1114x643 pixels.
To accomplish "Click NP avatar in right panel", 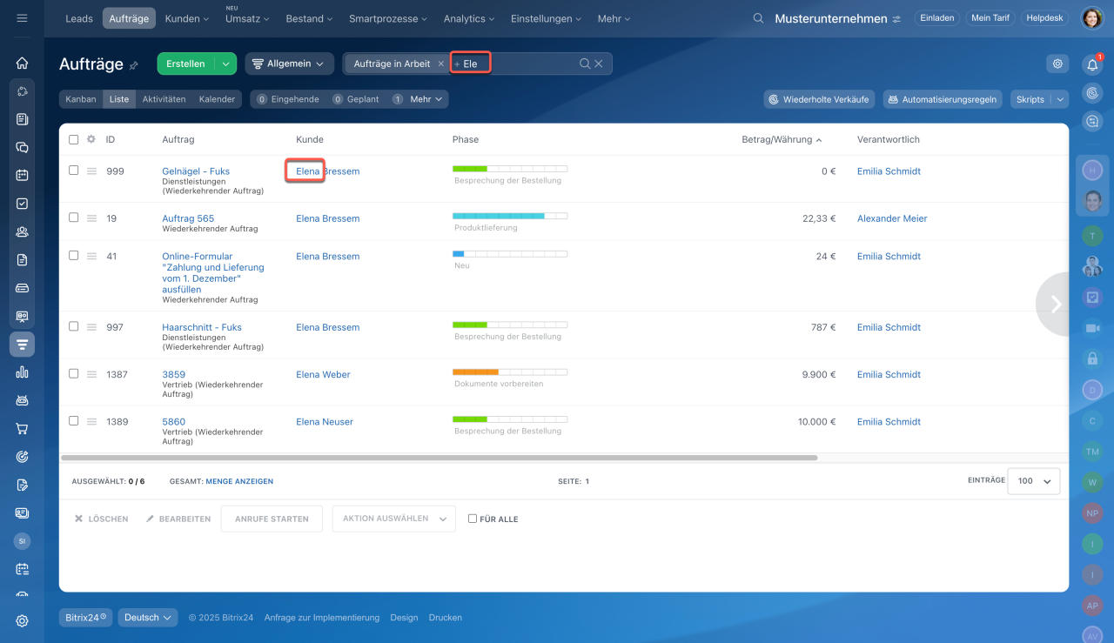I will pyautogui.click(x=1092, y=512).
